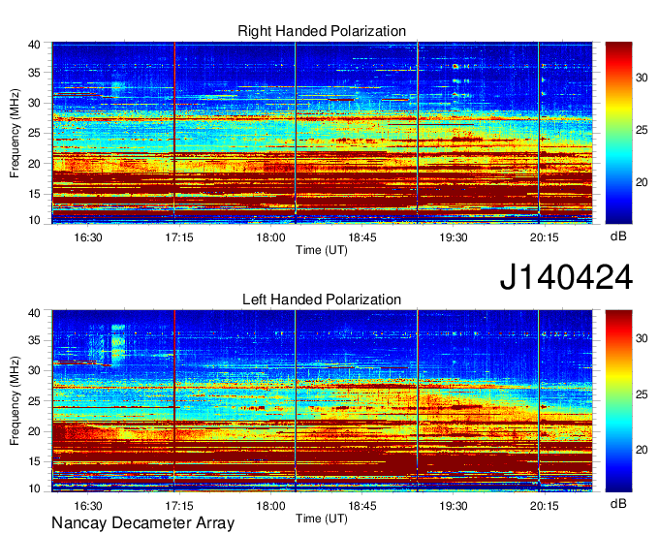Click the 30 MHz tick label on the top plot
659x535 pixels.
pos(34,103)
